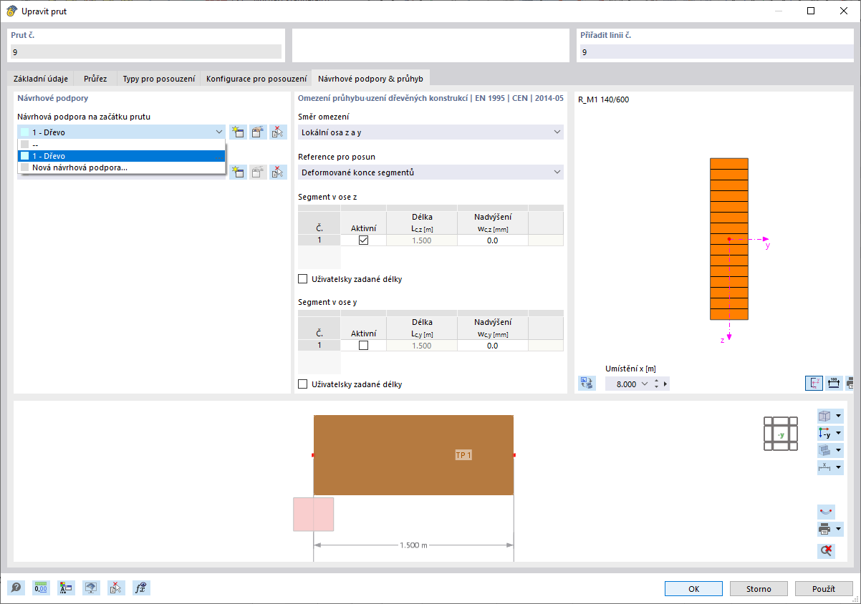Click play arrow next to Umístění x
Screen dimensions: 861x604
(665, 384)
